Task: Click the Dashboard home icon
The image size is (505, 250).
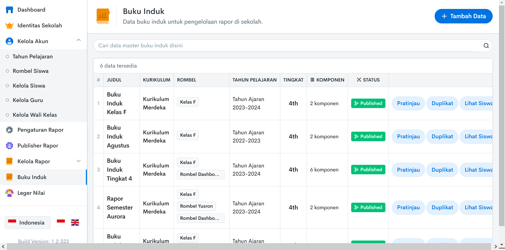Action: coord(9,10)
